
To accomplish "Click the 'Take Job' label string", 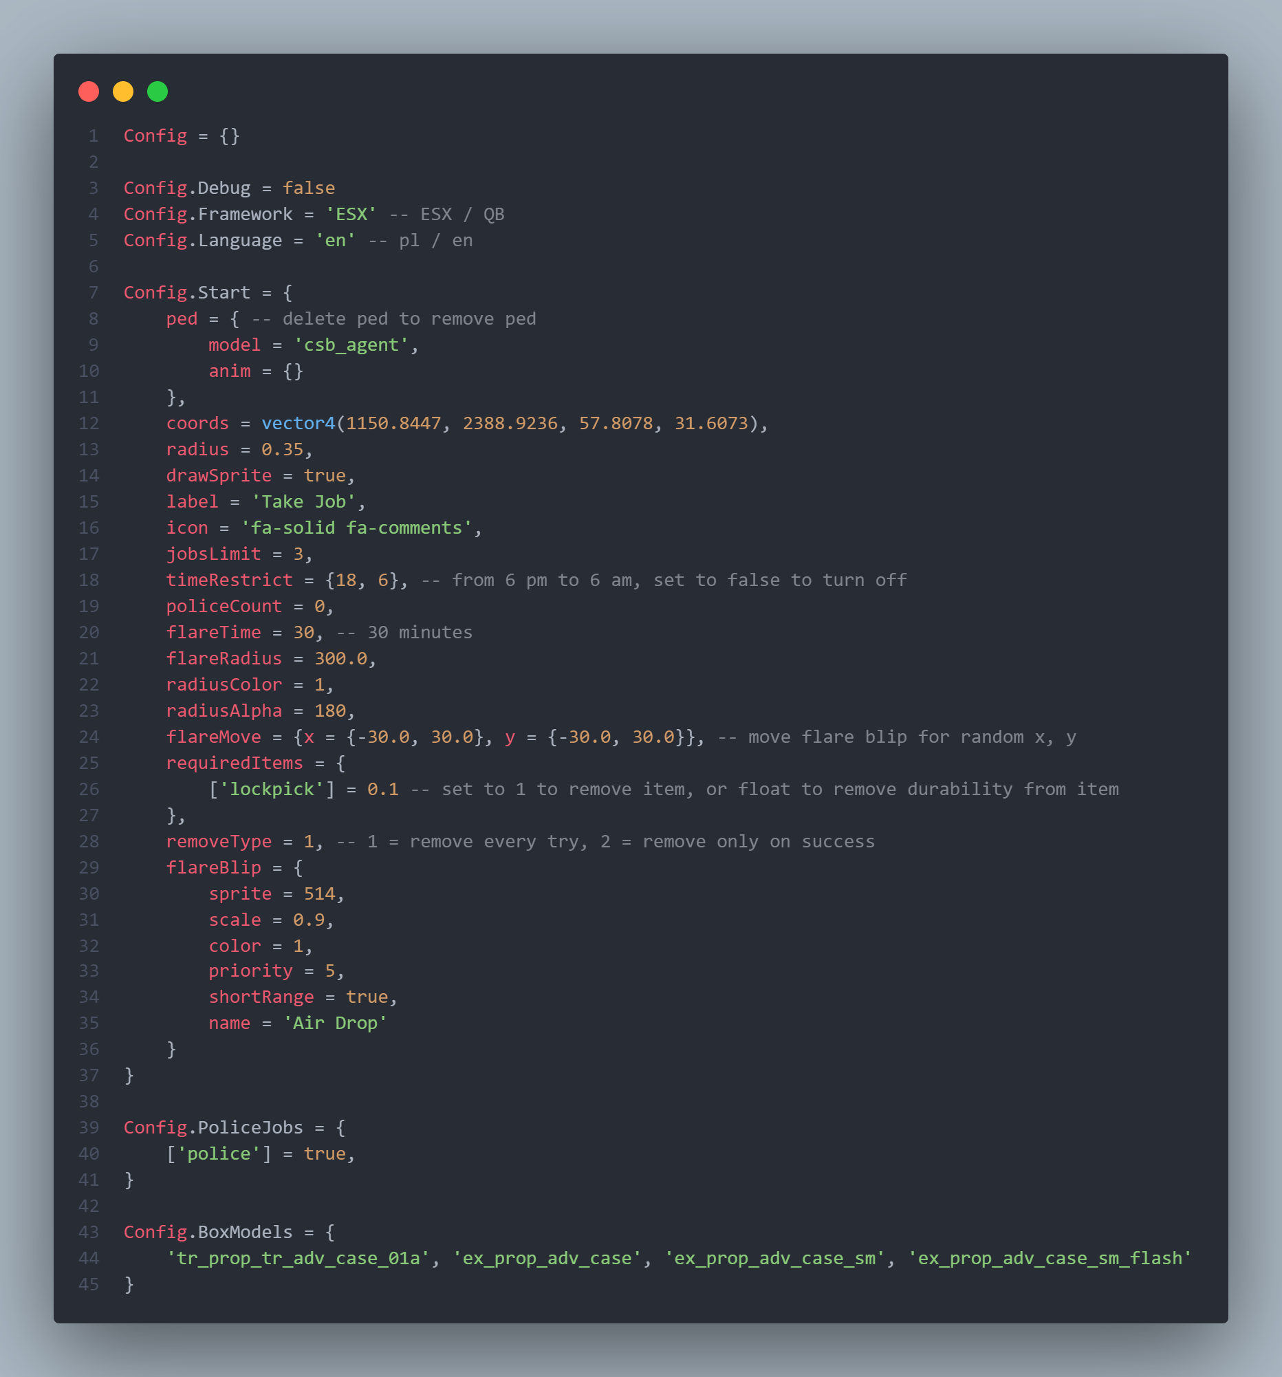I will tap(303, 501).
